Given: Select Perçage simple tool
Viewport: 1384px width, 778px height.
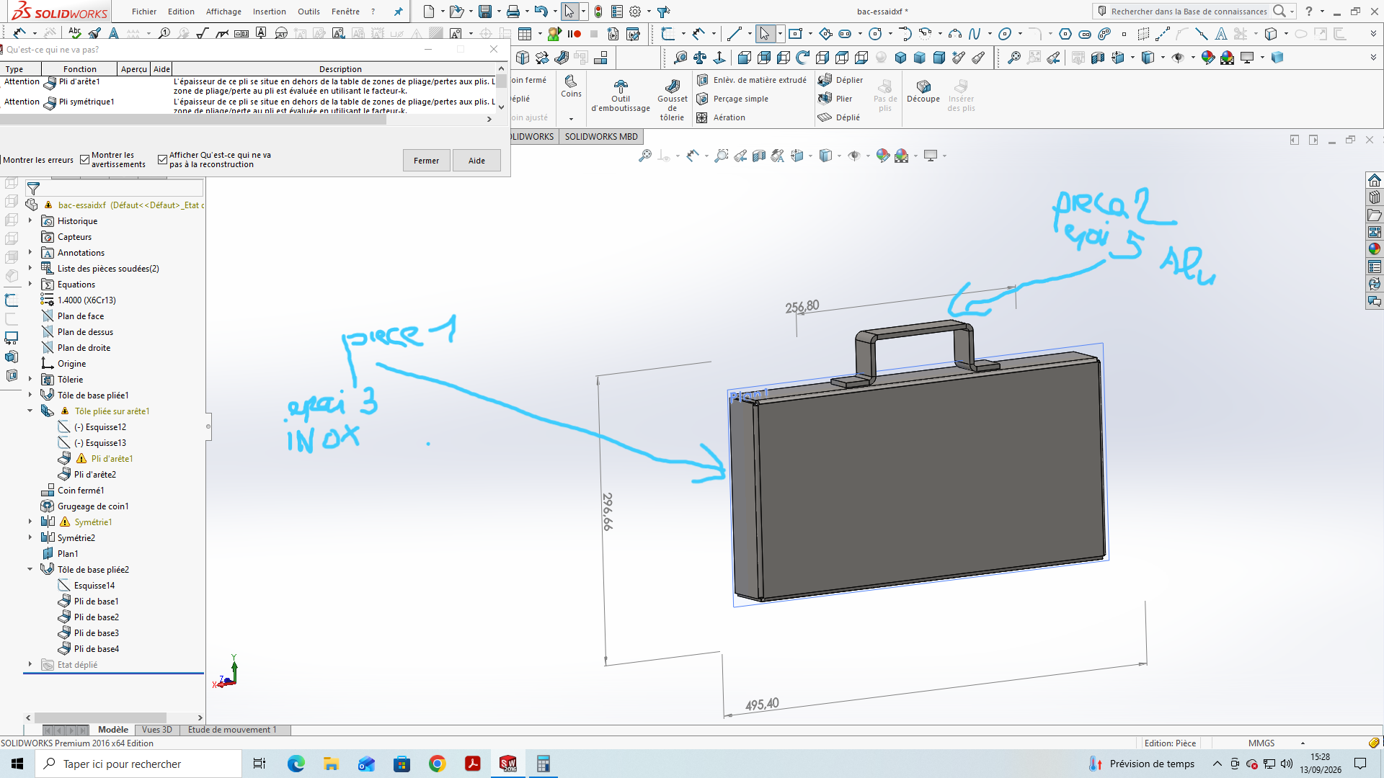Looking at the screenshot, I should pos(732,99).
